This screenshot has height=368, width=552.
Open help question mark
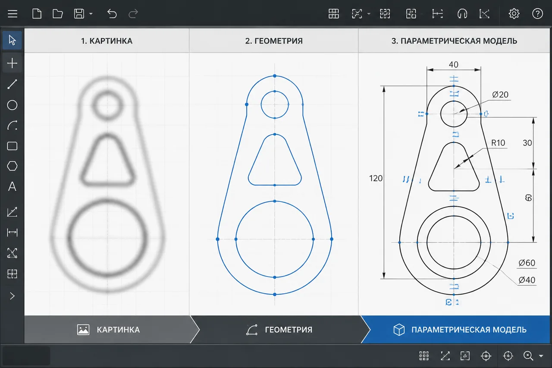pos(537,14)
